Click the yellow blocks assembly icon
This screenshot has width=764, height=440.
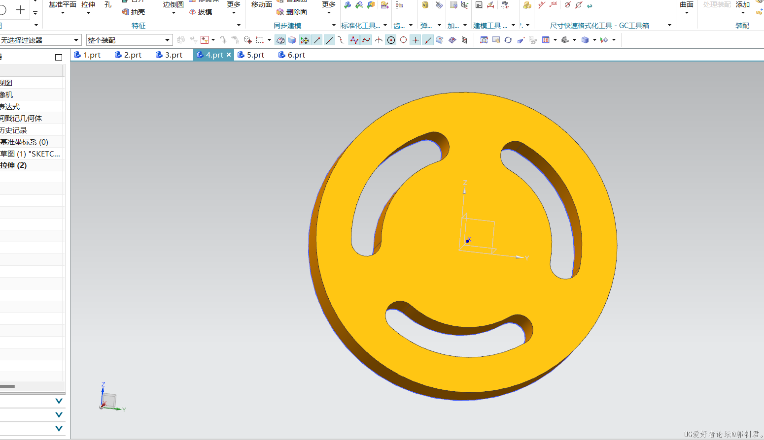527,5
